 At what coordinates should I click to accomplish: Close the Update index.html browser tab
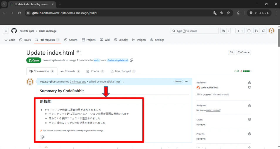tap(53, 4)
